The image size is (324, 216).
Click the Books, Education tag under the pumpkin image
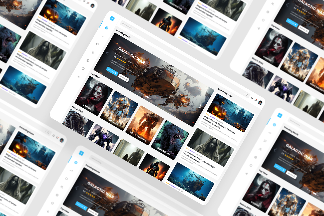tap(211, 116)
